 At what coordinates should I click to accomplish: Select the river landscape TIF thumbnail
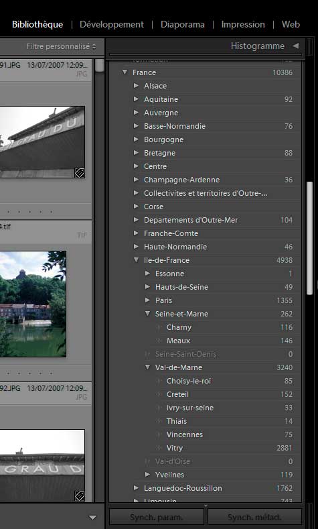pyautogui.click(x=33, y=304)
